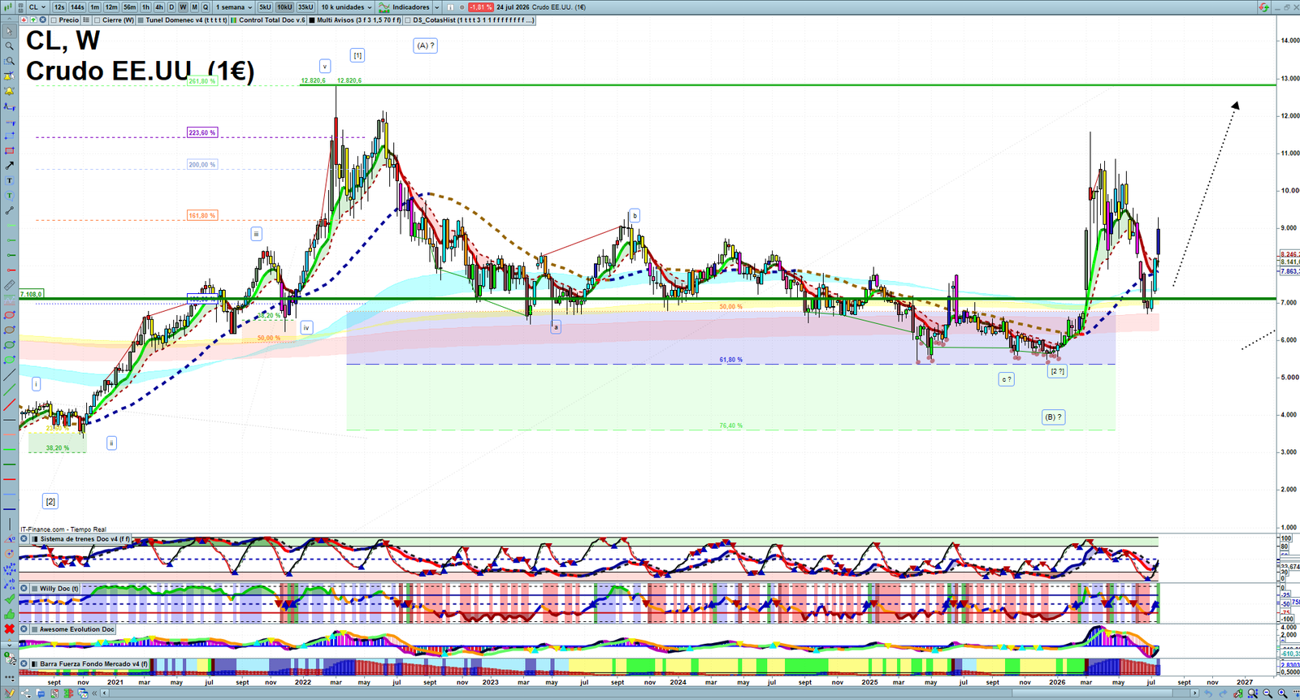The image size is (1300, 700).
Task: Select the arrow cursor tool
Action: coord(10,31)
